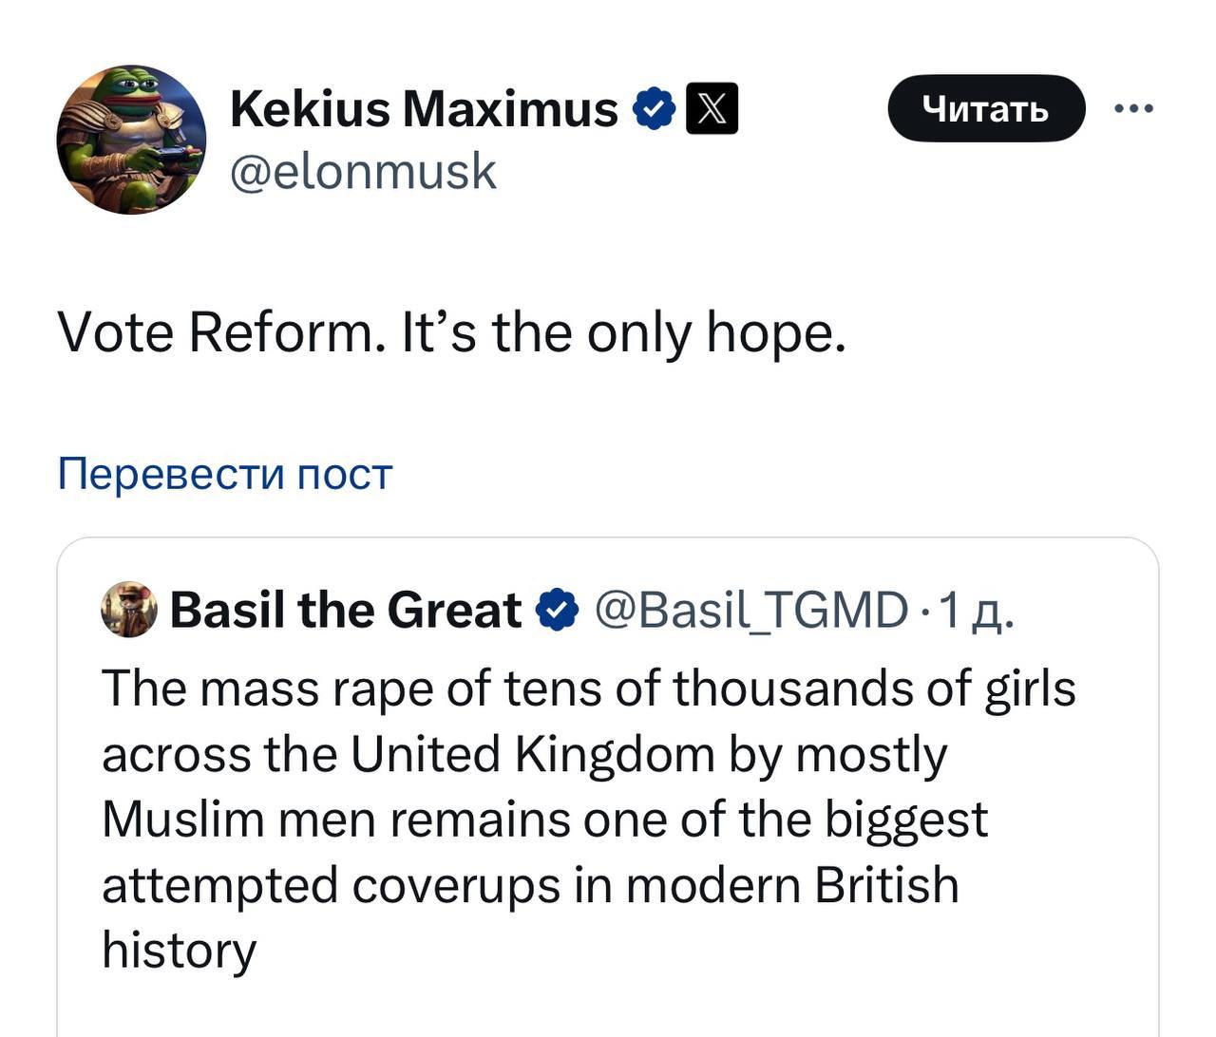
Task: Click the word 'Reform' in the main post
Action: 282,333
